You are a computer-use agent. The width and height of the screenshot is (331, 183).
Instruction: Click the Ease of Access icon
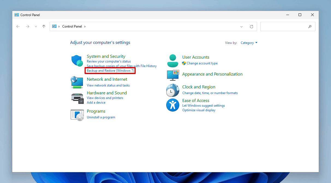172,105
